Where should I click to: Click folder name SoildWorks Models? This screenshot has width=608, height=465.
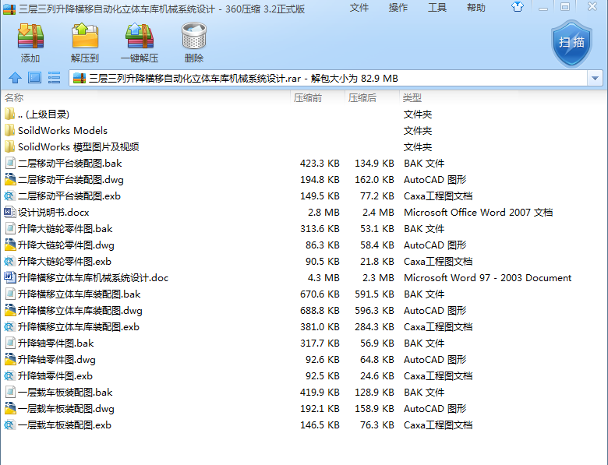point(63,131)
